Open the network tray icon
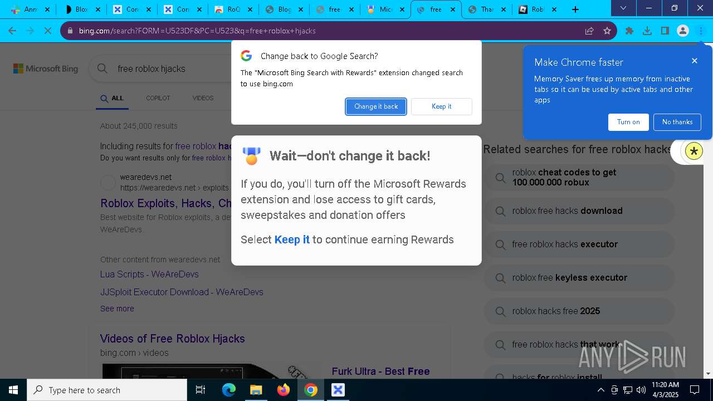Screen dimensions: 713x401 coord(628,390)
